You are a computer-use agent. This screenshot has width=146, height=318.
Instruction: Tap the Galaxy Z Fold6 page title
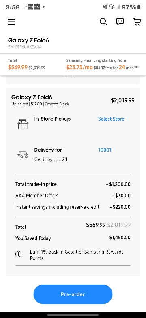coord(28,40)
